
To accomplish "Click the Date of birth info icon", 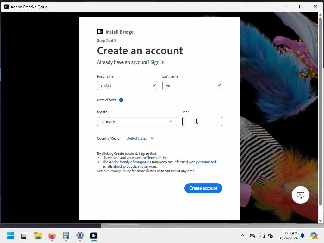I will pyautogui.click(x=121, y=100).
